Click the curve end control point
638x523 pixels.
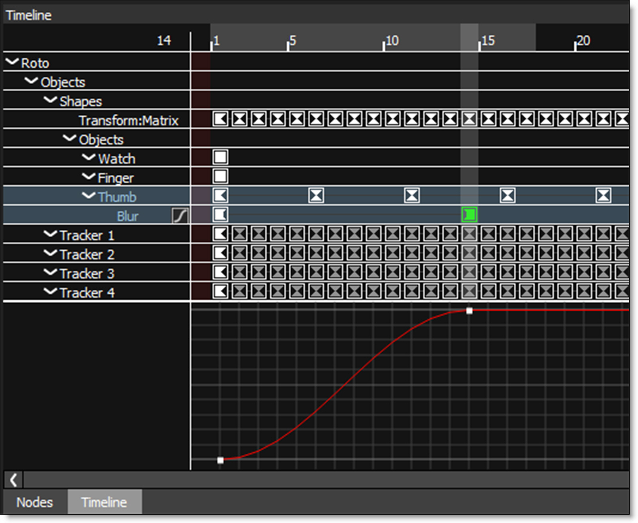pos(469,311)
